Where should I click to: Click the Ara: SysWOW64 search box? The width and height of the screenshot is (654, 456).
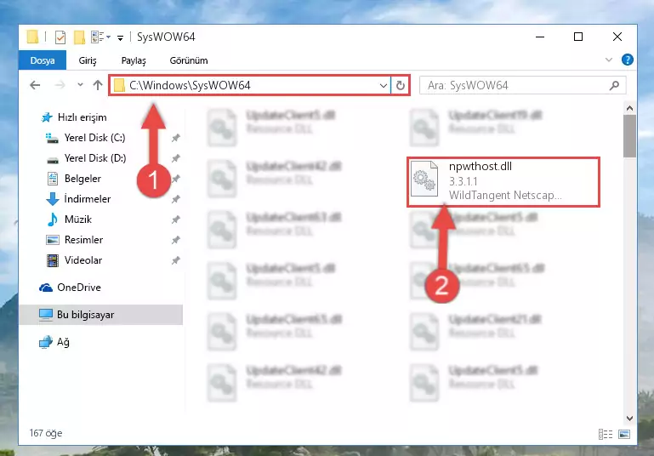click(523, 86)
